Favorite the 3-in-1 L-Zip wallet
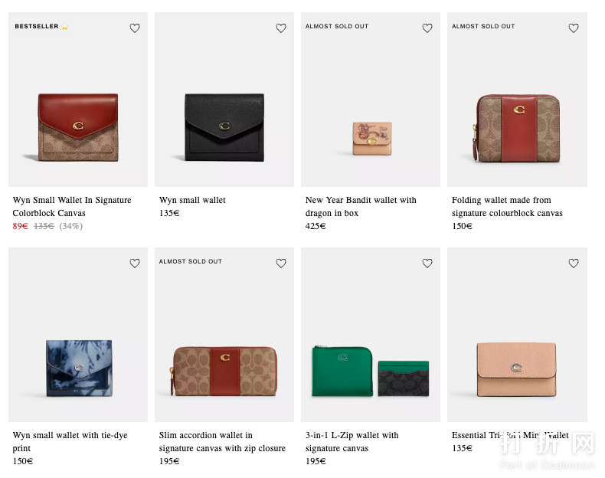This screenshot has height=478, width=605. 427,264
